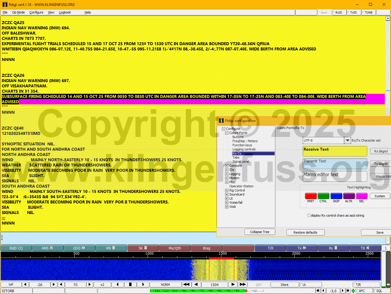
Task: Click the SK macro button with pause symbol
Action: coord(143,248)
